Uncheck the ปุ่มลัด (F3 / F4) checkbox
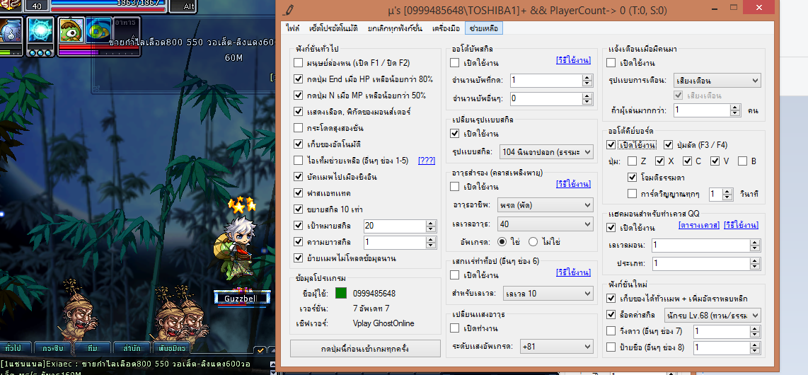This screenshot has height=375, width=808. (669, 145)
